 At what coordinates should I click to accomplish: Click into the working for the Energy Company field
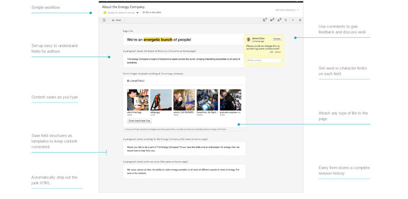click(184, 149)
